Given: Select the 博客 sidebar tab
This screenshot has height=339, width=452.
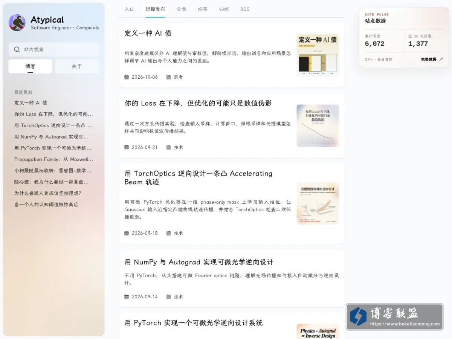Looking at the screenshot, I should pyautogui.click(x=31, y=66).
